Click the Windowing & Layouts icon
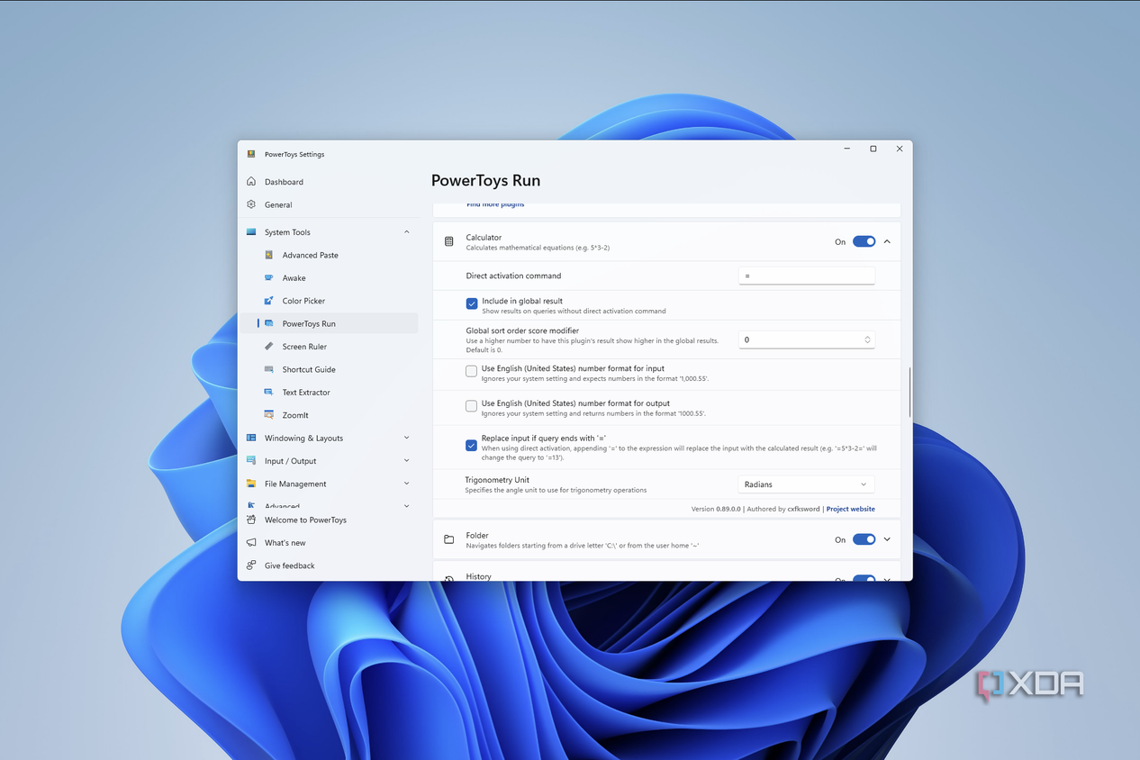Viewport: 1140px width, 760px height. point(251,439)
